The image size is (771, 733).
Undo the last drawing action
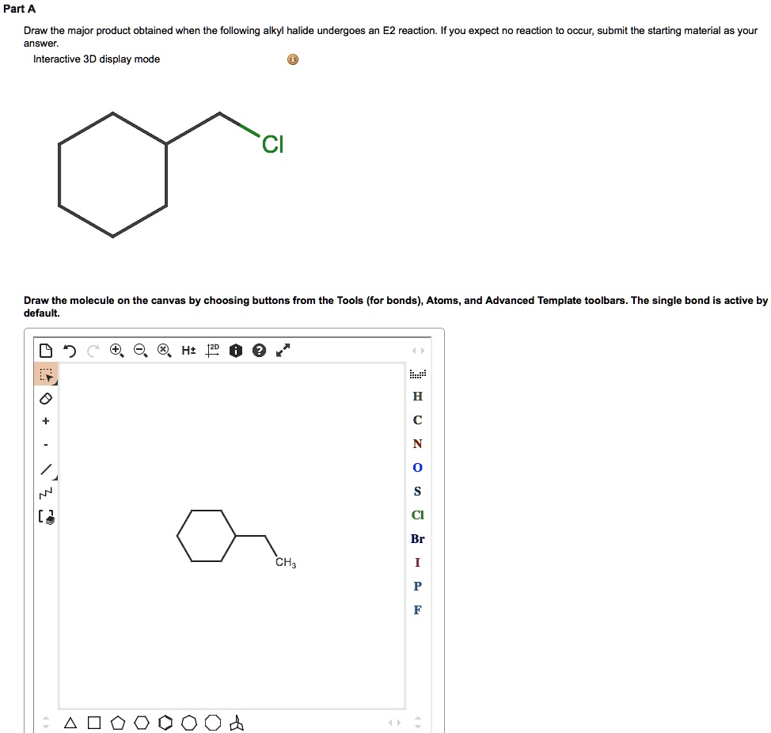70,350
